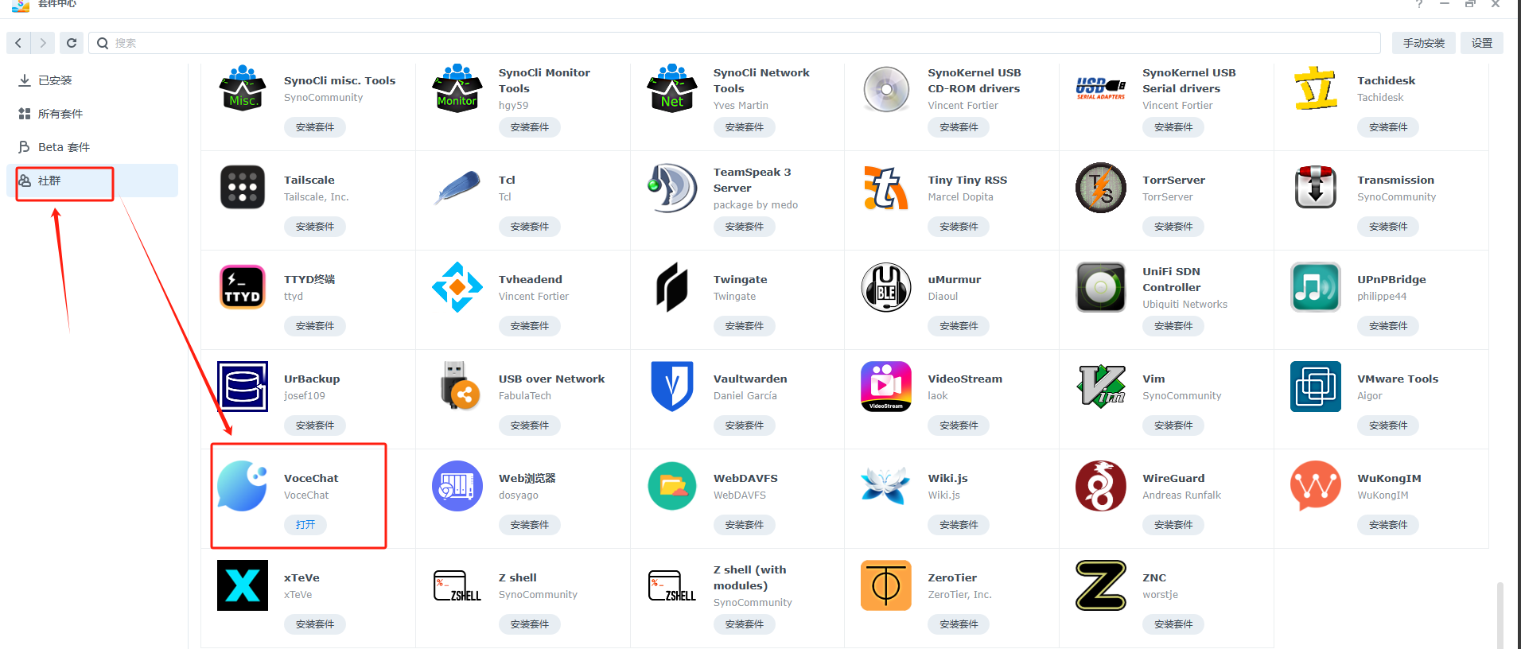This screenshot has height=649, width=1521.
Task: Open the 已安装 installed section
Action: (55, 80)
